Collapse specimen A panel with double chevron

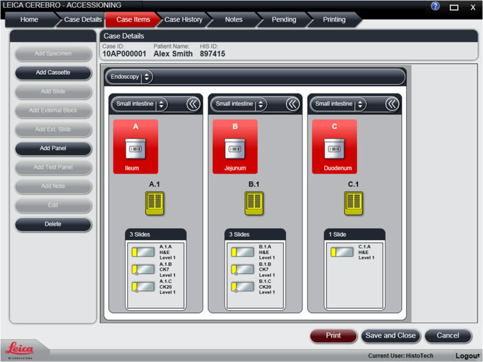(193, 104)
